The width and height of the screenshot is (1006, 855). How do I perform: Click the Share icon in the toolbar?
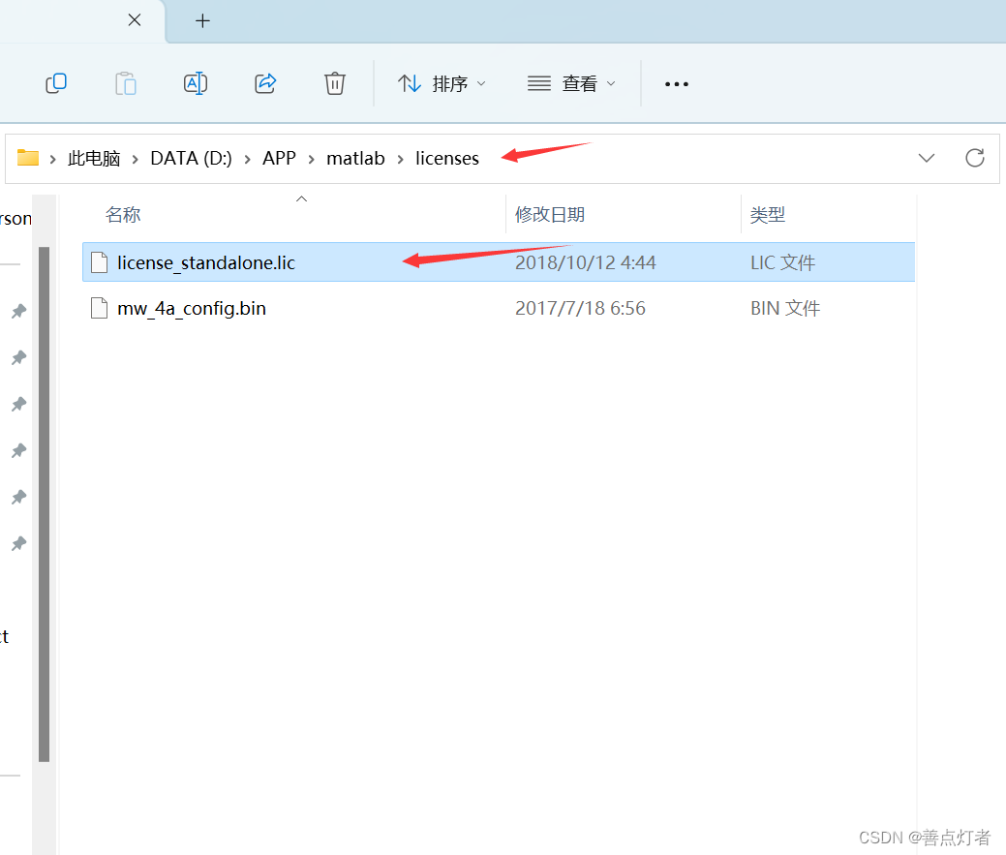(x=265, y=83)
